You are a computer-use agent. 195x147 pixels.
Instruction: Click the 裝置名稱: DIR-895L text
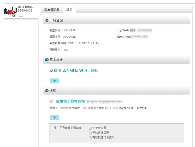click(x=62, y=30)
